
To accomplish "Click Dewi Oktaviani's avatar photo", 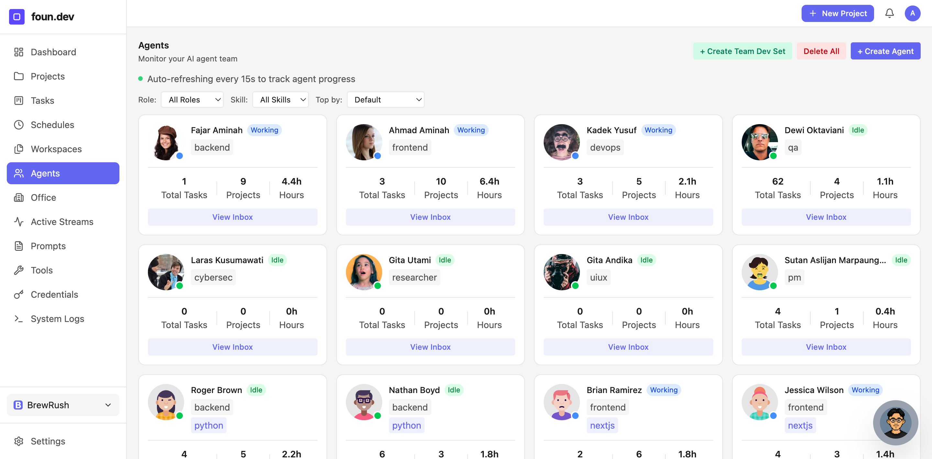I will point(760,143).
